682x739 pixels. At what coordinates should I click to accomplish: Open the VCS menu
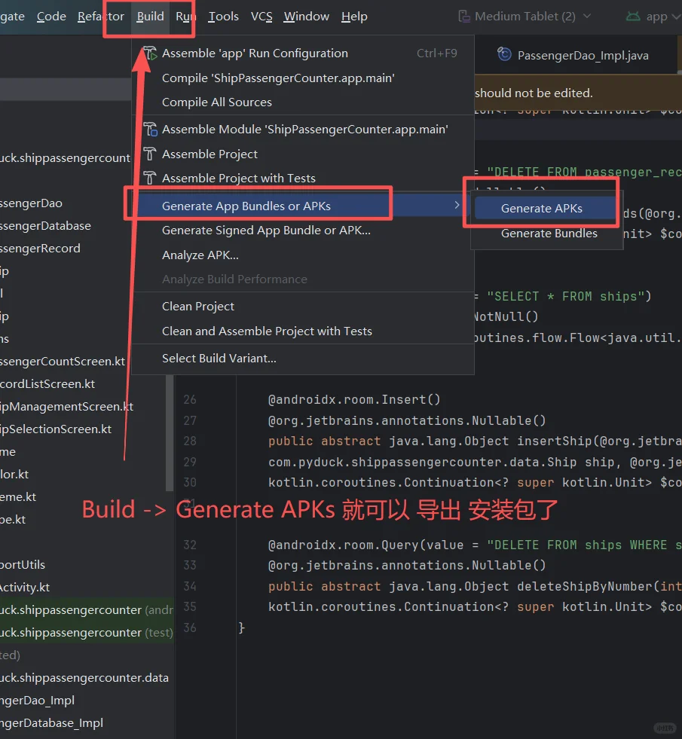point(263,16)
